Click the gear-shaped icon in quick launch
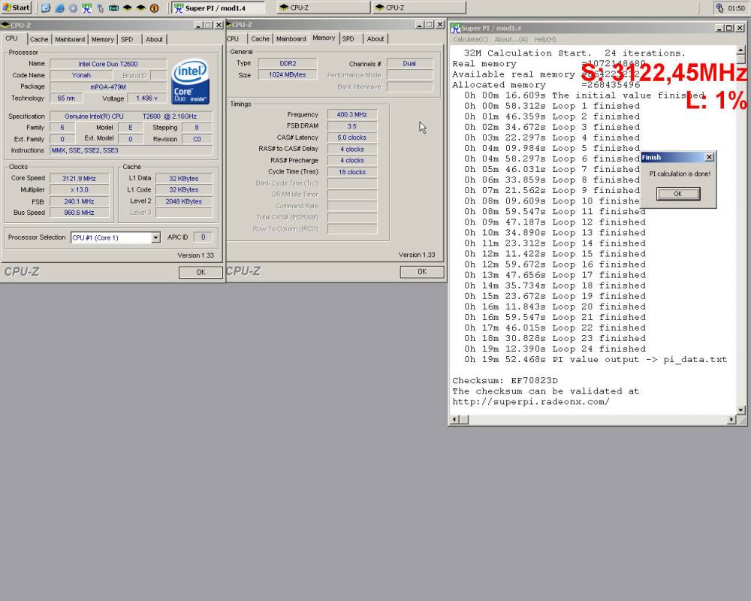 point(74,8)
